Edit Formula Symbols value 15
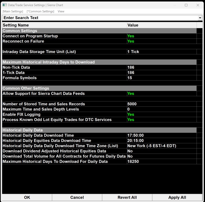Viewport: 205px width, 202px height. coord(162,78)
